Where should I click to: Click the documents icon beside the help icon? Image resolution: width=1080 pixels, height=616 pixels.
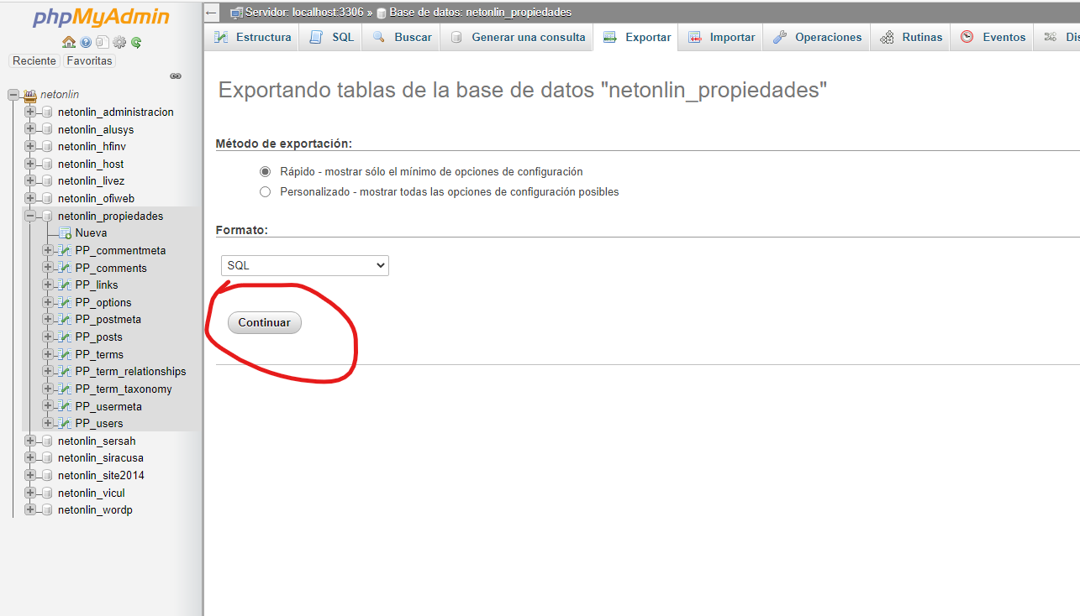102,42
